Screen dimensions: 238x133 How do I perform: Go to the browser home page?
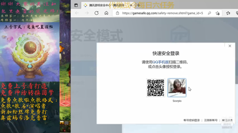coord(107,13)
